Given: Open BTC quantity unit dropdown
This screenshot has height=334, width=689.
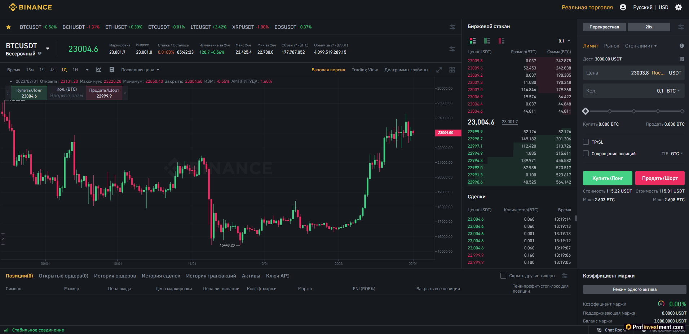Looking at the screenshot, I should (673, 91).
